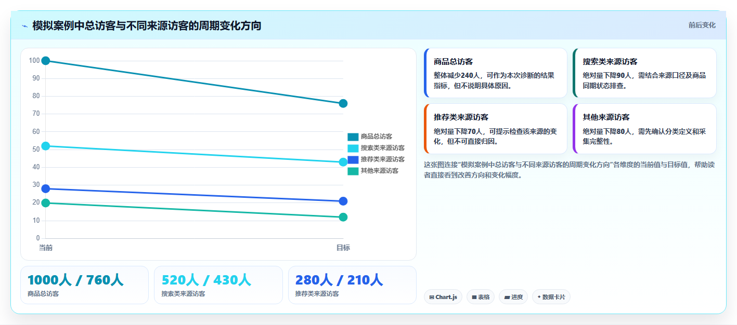Click 推荐类来源访客 point at 目标
Viewport: 737px width, 325px height.
(343, 201)
